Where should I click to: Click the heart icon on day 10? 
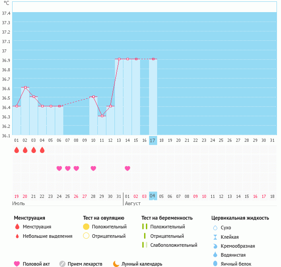[x=93, y=168]
